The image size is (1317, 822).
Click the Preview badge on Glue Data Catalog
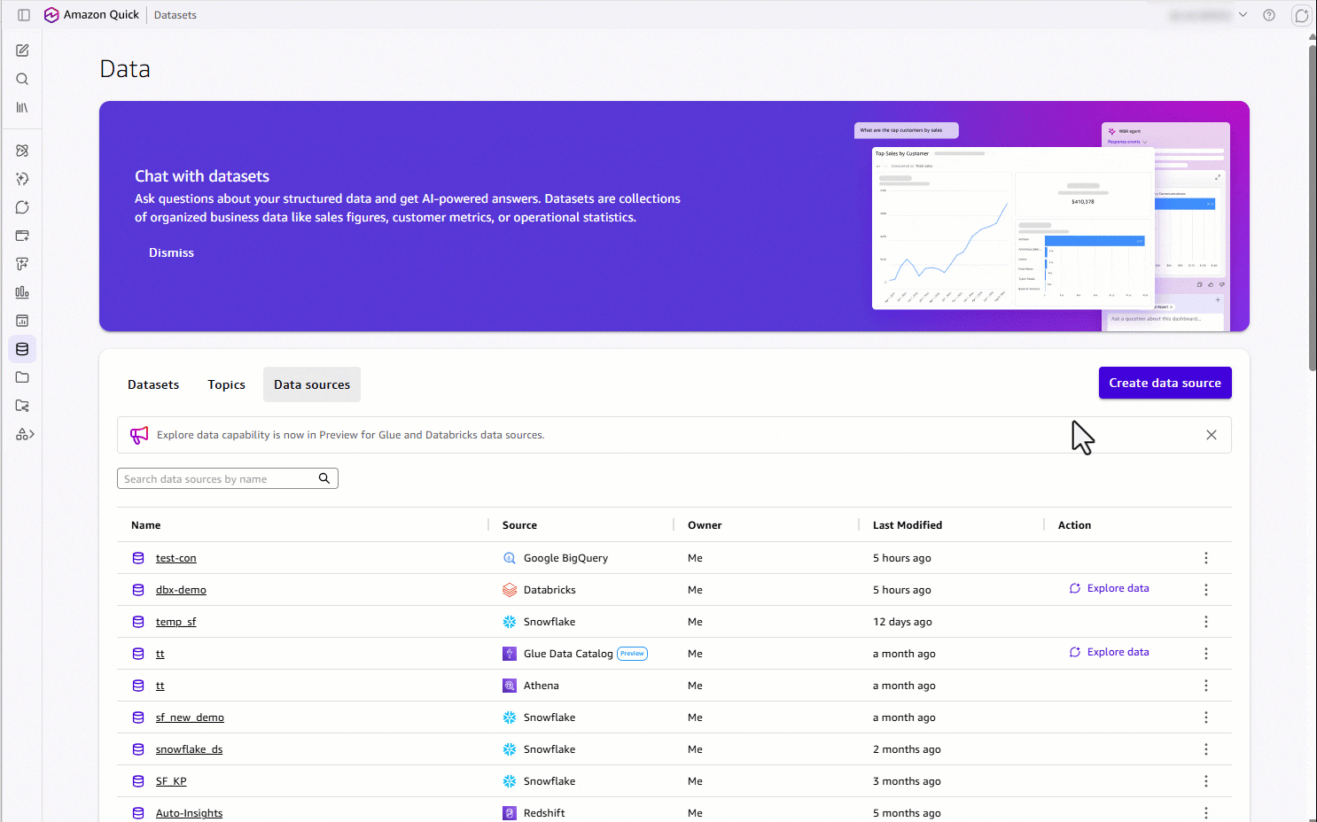coord(633,654)
